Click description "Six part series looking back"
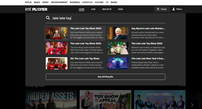202x109 pixels. [x=148, y=35]
